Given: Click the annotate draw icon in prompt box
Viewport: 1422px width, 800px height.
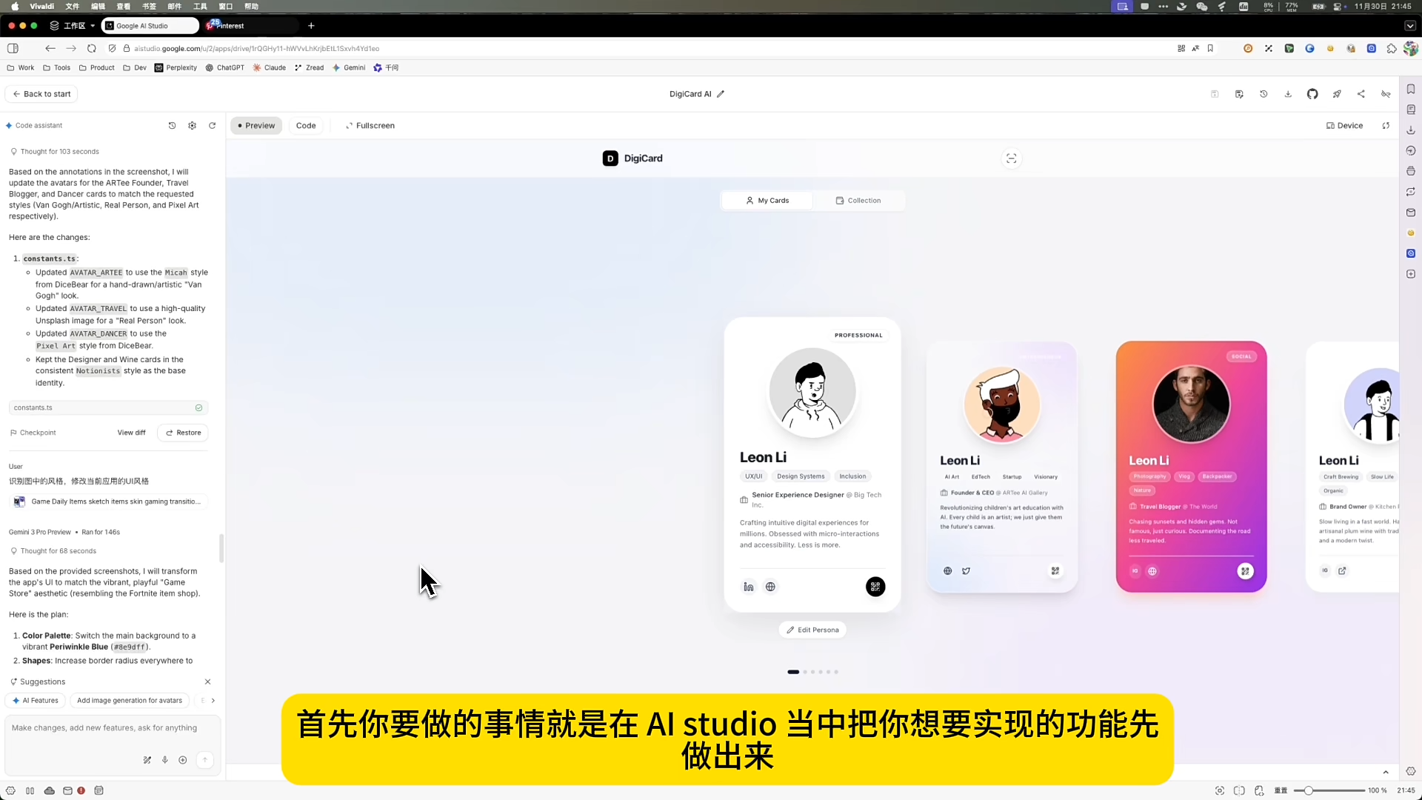Looking at the screenshot, I should pos(147,760).
